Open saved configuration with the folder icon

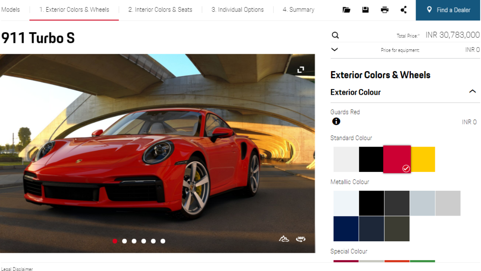pyautogui.click(x=346, y=10)
